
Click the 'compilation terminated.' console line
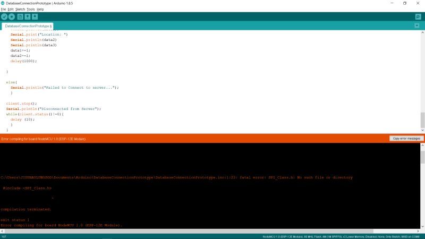coord(25,209)
